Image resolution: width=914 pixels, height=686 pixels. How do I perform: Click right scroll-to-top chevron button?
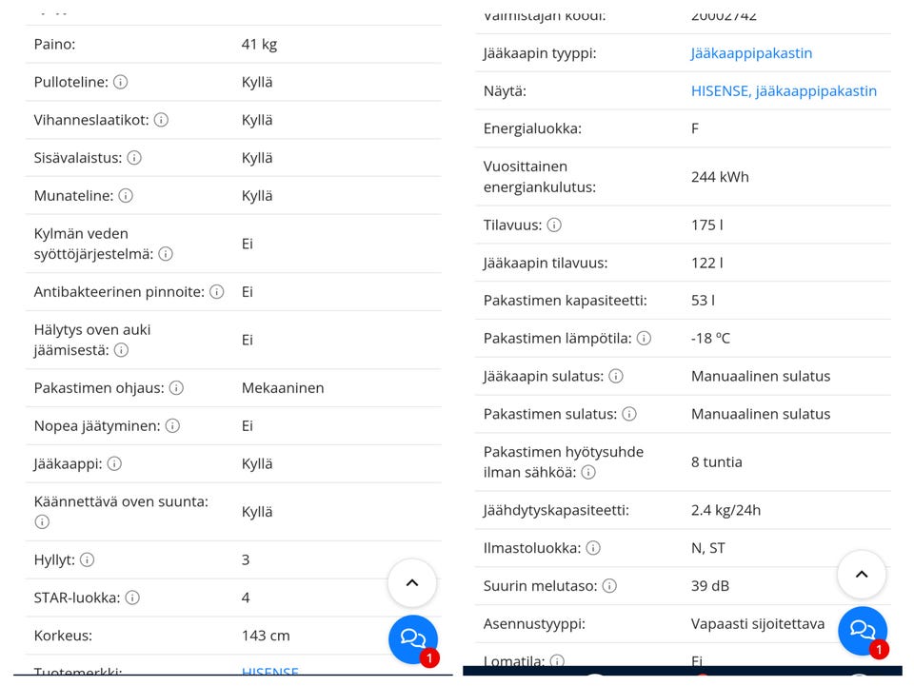pyautogui.click(x=862, y=574)
